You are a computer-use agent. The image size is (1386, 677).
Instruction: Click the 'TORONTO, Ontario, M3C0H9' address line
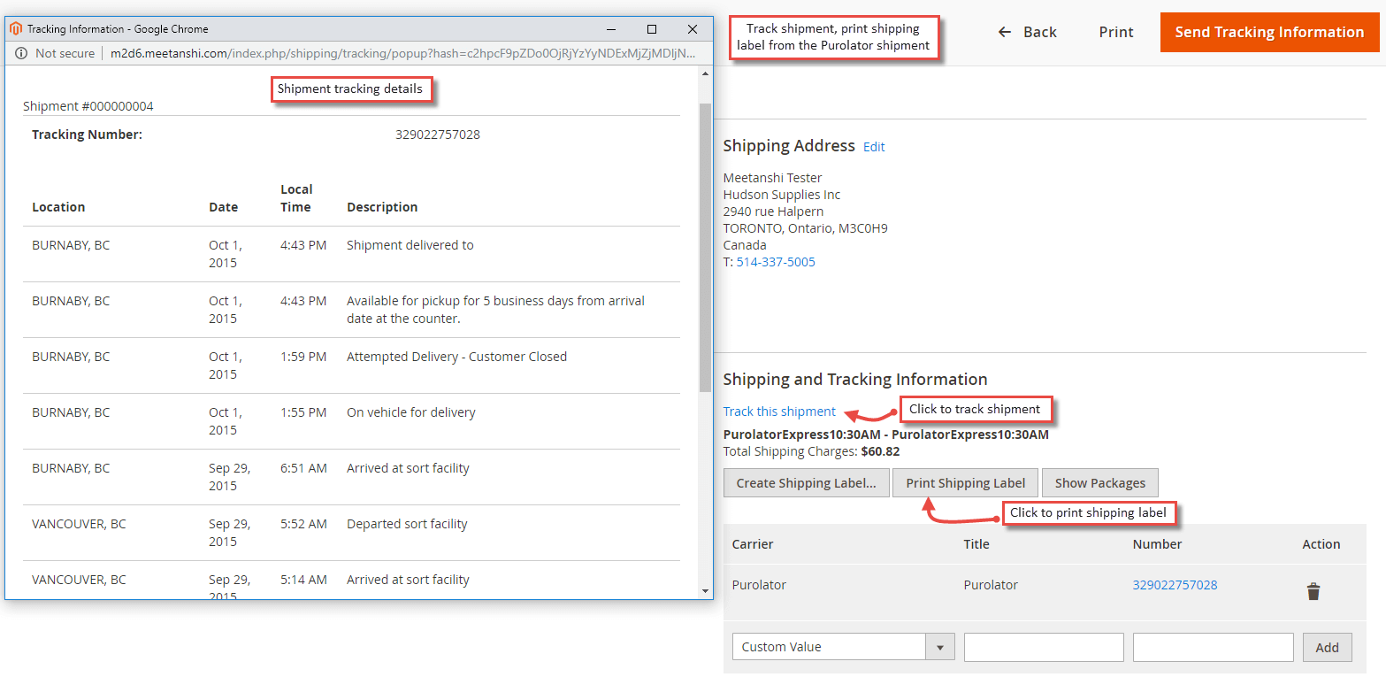[x=806, y=228]
